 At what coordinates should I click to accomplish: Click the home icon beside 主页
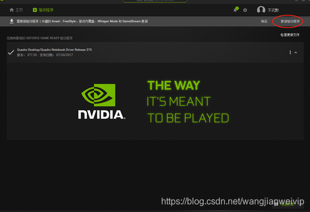click(x=12, y=10)
